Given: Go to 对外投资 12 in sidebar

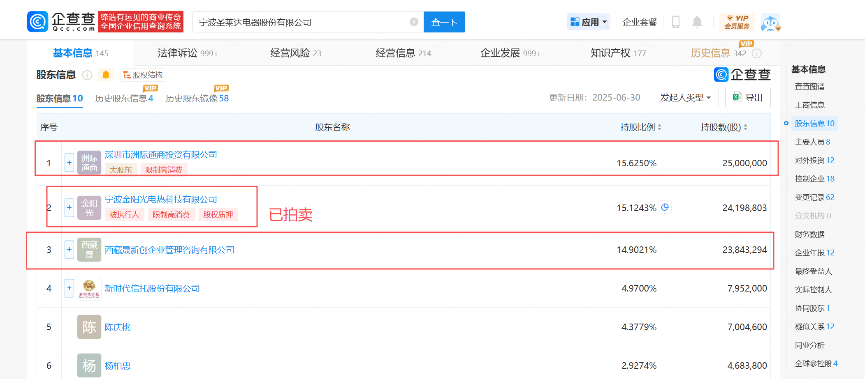Looking at the screenshot, I should click(814, 161).
